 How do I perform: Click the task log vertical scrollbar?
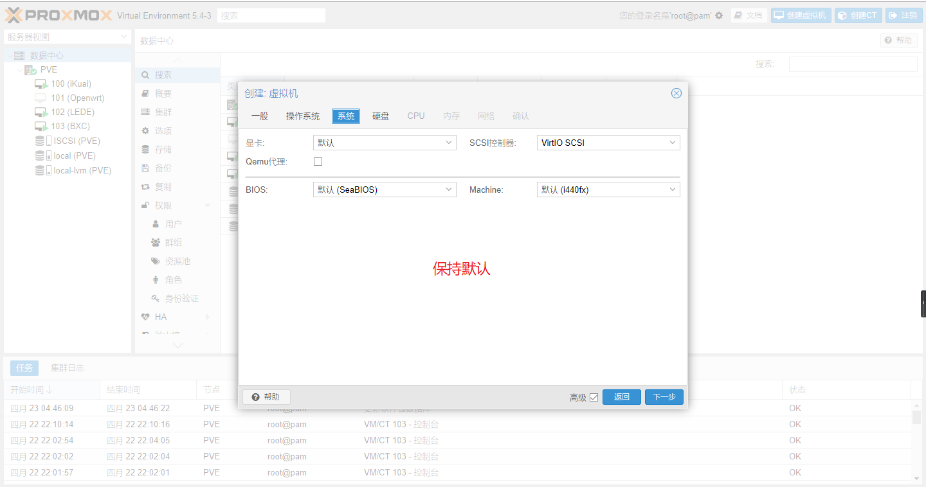coord(917,441)
